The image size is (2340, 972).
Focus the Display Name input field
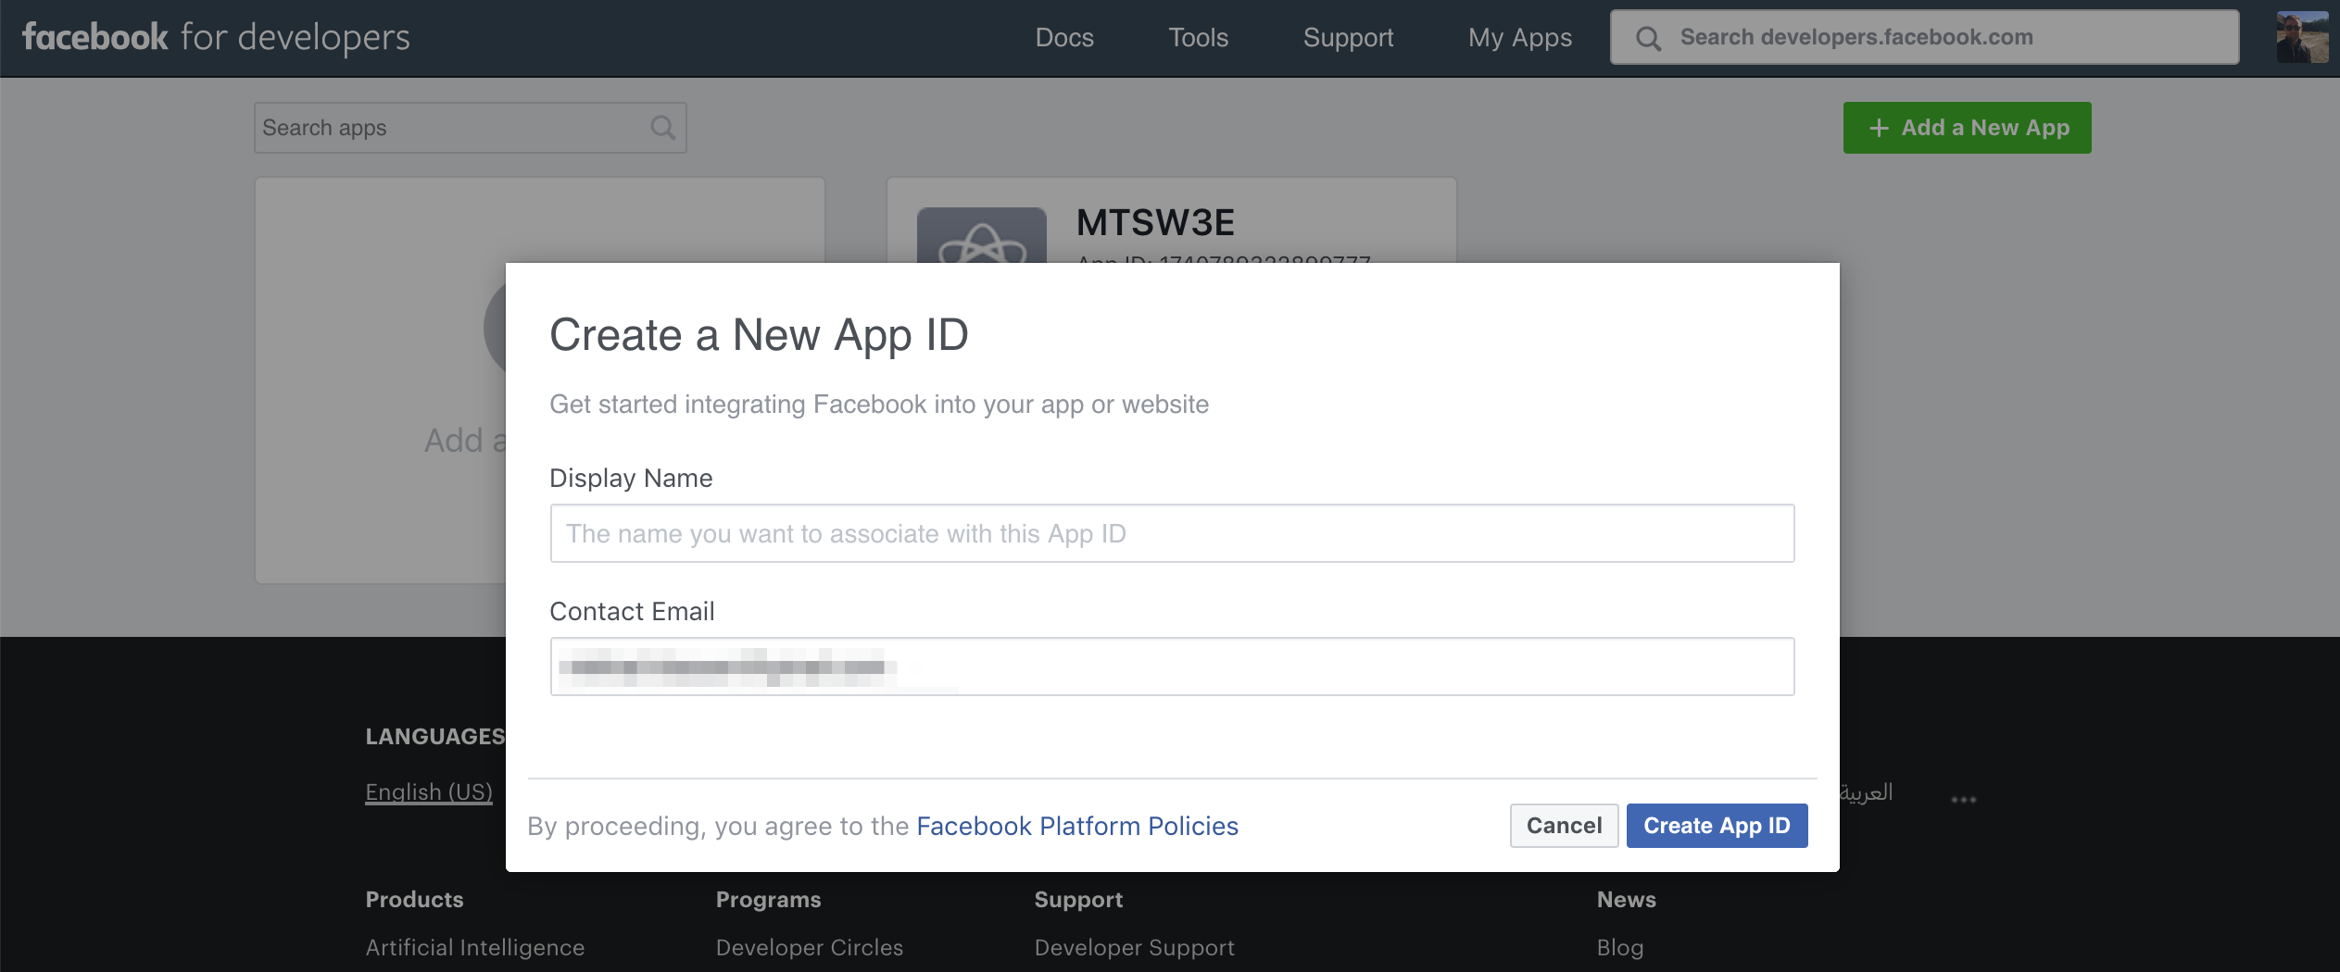tap(1172, 533)
